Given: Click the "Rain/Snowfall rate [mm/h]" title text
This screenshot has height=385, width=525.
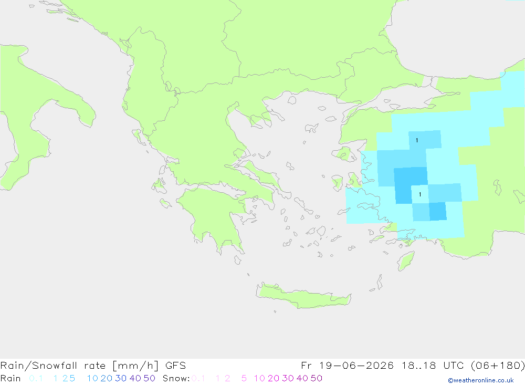Looking at the screenshot, I should coord(79,366).
